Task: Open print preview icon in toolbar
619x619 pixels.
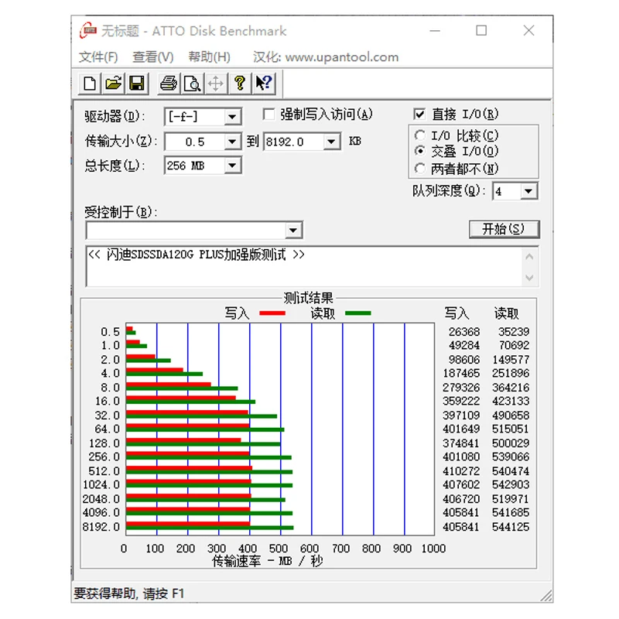Action: [192, 84]
